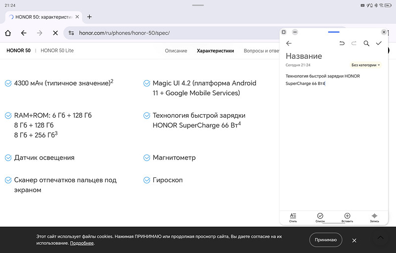The height and width of the screenshot is (253, 396).
Task: Go to browser home page
Action: pyautogui.click(x=8, y=33)
